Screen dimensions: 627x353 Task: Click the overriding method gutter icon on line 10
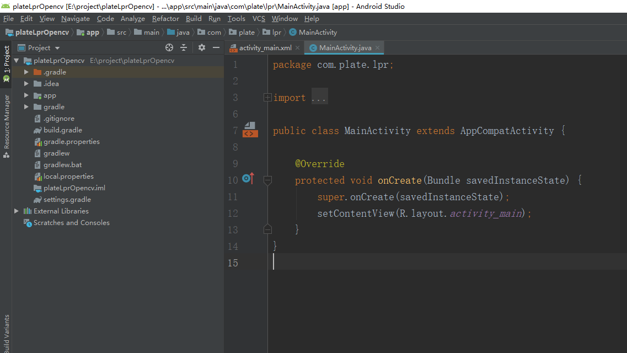(x=248, y=177)
